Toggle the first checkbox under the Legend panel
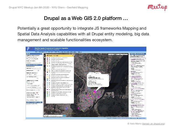172x129 pixels. point(27,57)
